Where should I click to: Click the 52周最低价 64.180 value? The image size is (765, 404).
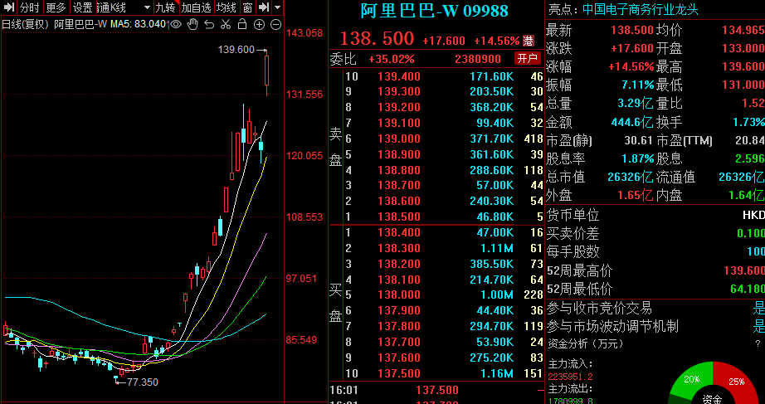pos(747,289)
